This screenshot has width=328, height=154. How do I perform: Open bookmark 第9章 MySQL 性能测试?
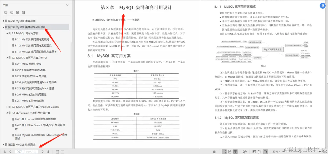[x=22, y=145]
